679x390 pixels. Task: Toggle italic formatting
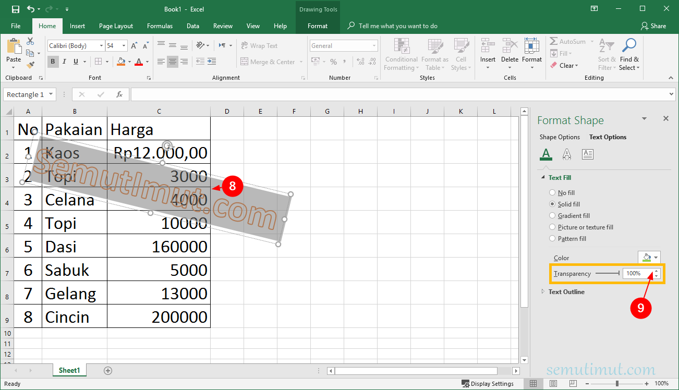65,62
